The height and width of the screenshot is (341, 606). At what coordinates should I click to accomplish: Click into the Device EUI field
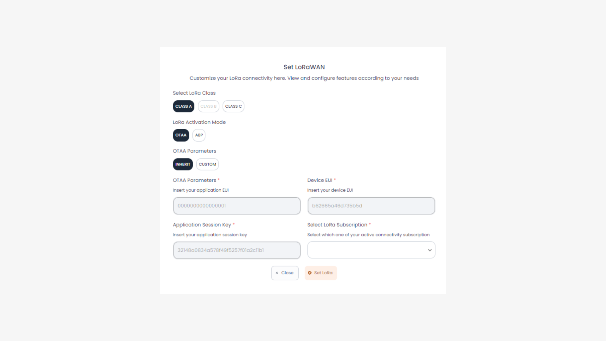(371, 206)
